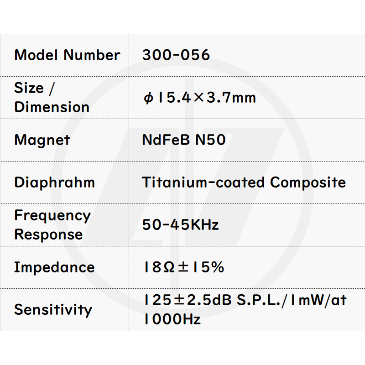Click the N50 magnet grade text
365x365 pixels.
tap(210, 140)
